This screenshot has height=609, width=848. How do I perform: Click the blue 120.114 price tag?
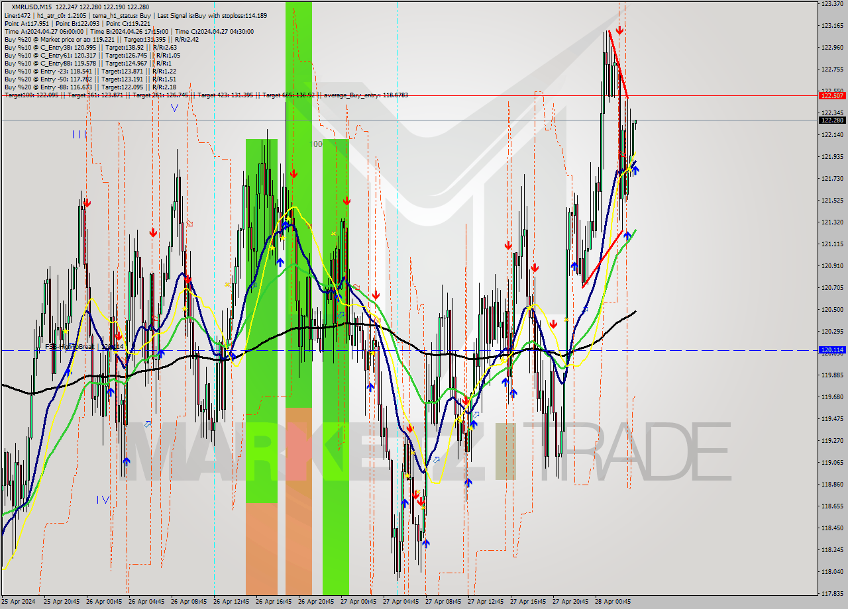click(x=832, y=350)
